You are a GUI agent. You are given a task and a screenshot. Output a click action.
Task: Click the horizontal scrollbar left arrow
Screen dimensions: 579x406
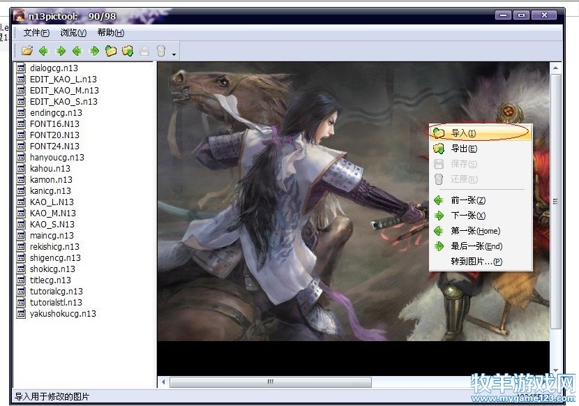click(x=163, y=382)
